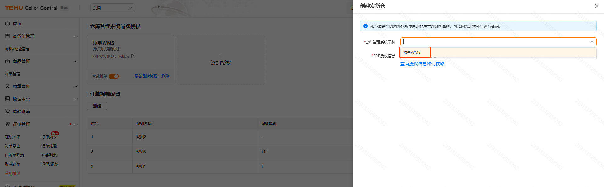This screenshot has height=187, width=604.
Task: Click the info icon in the blue notice
Action: (365, 26)
